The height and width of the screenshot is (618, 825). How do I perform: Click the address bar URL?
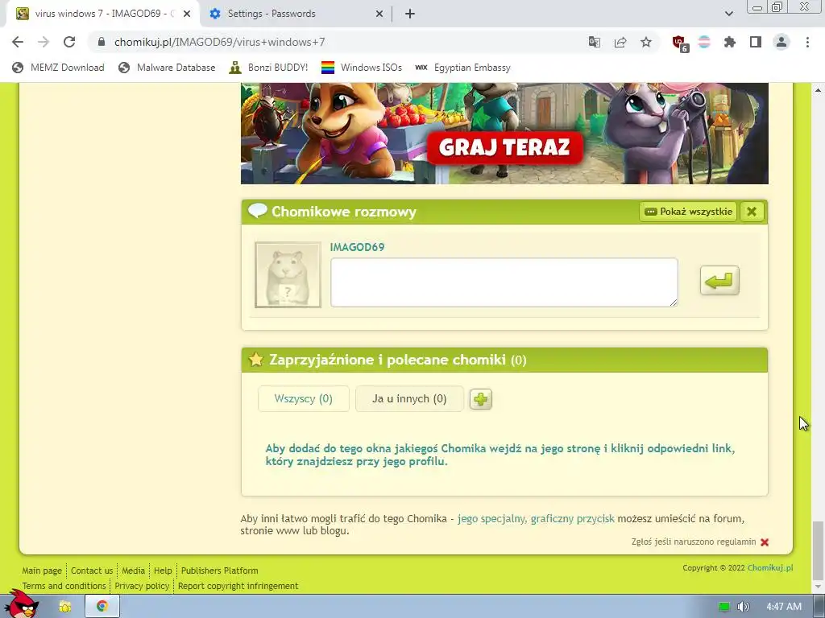click(219, 42)
